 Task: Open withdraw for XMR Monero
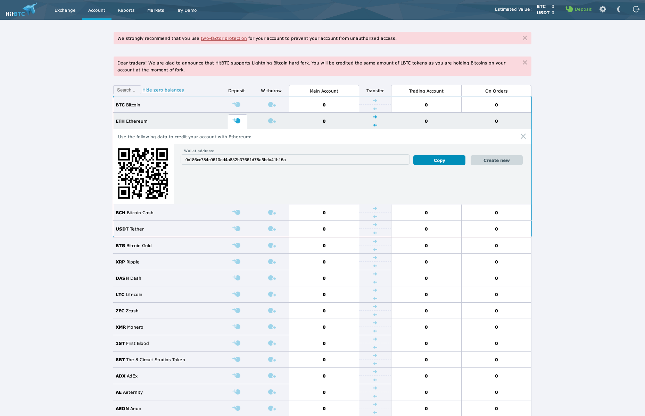coord(272,327)
